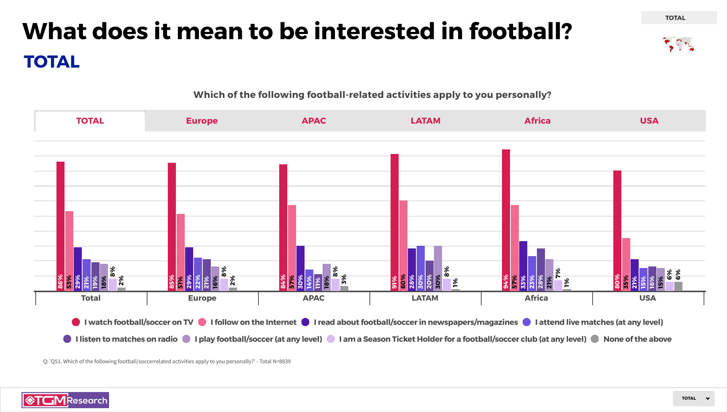This screenshot has height=412, width=727.
Task: Open the TOTAL region selector top right
Action: (x=679, y=18)
